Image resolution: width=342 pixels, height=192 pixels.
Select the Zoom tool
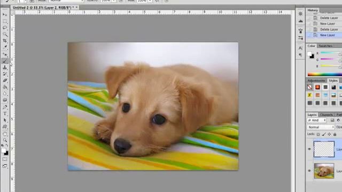click(x=5, y=140)
